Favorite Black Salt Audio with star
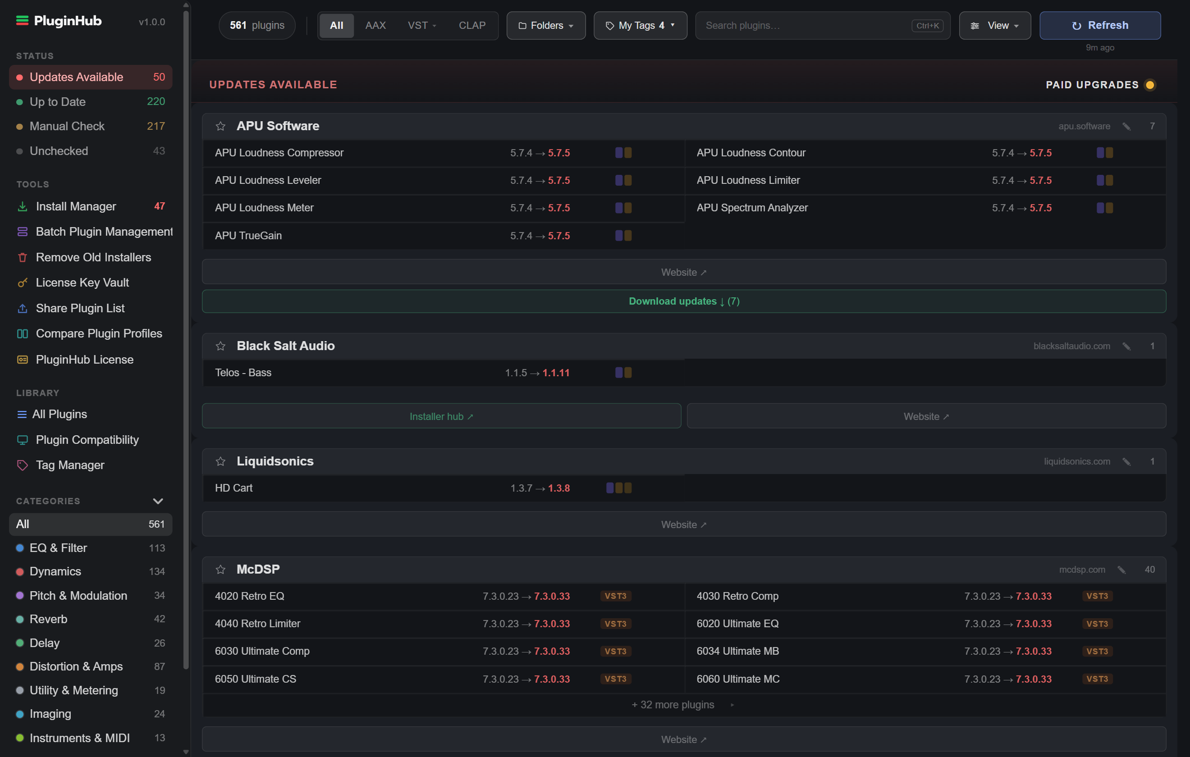 point(220,347)
